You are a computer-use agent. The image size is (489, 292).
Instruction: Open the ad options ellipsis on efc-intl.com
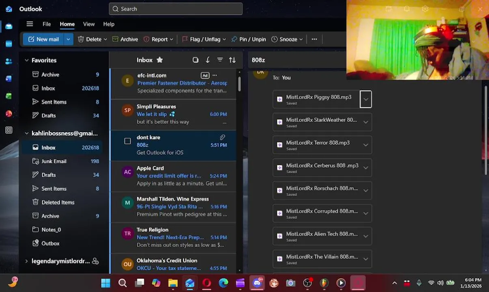click(215, 75)
